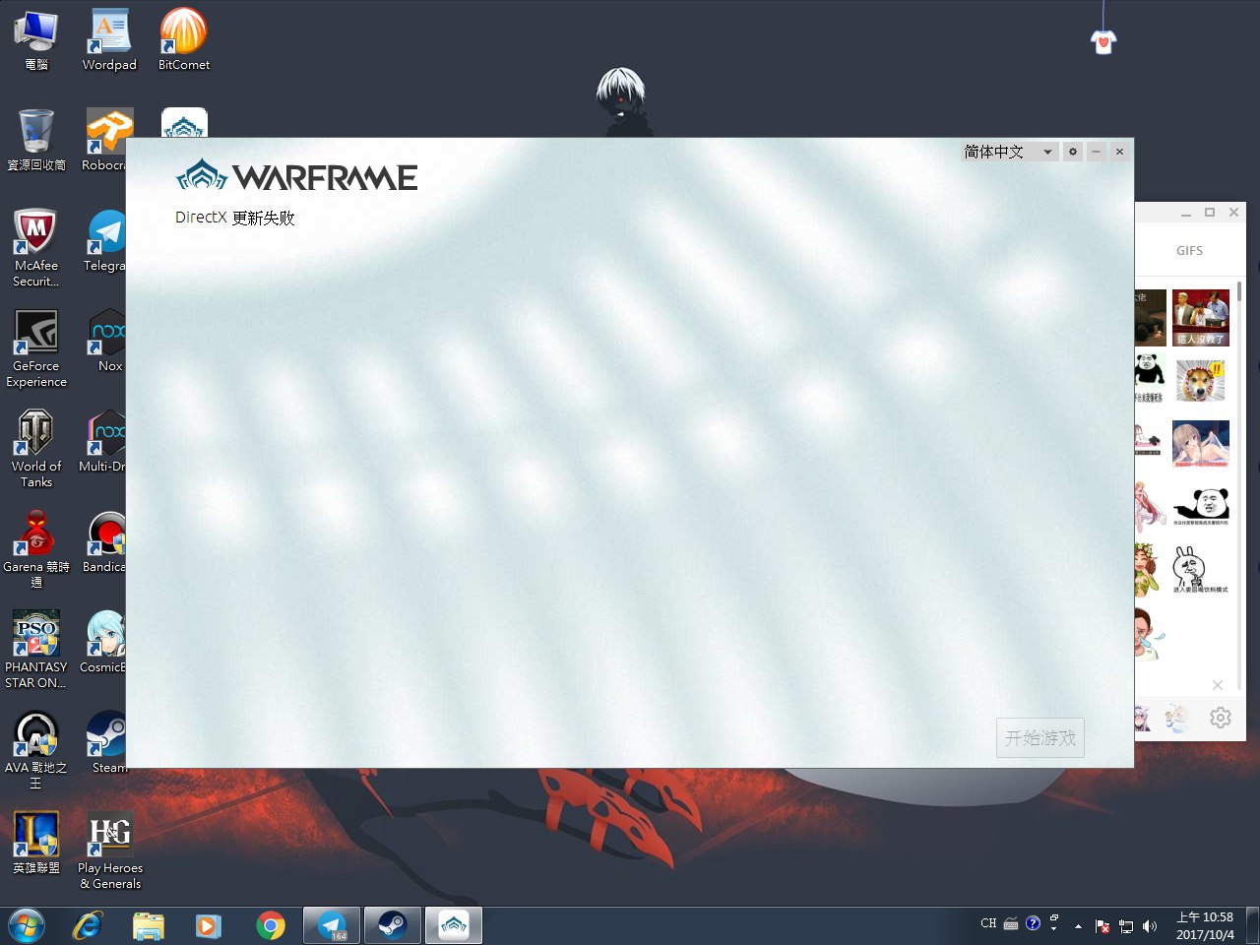Image resolution: width=1260 pixels, height=945 pixels.
Task: Open Google Chrome from taskbar
Action: 270,925
